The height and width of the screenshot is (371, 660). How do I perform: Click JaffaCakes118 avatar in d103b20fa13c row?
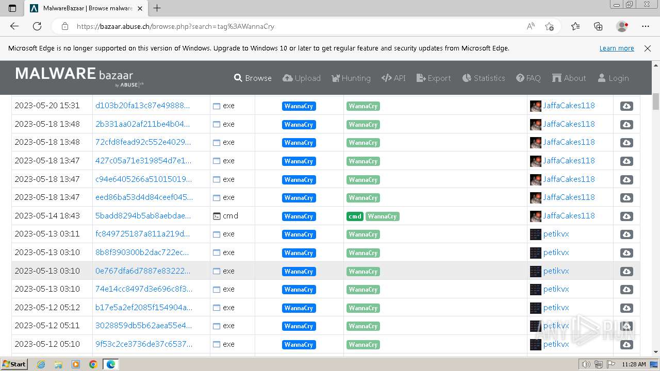536,106
